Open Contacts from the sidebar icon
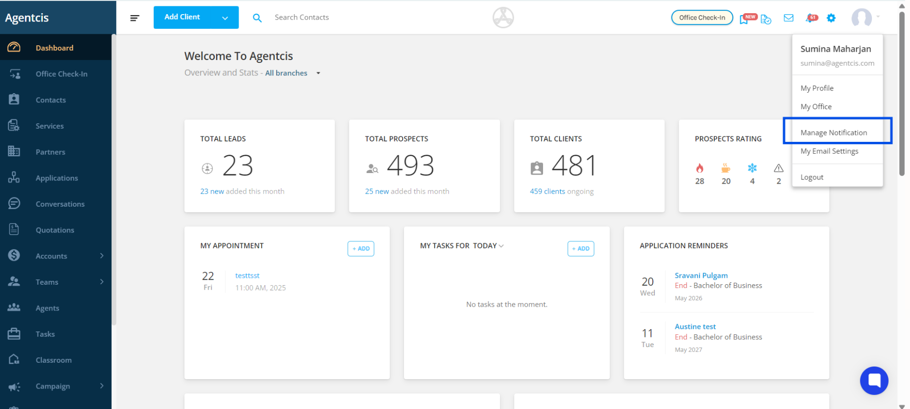910x409 pixels. coord(14,99)
